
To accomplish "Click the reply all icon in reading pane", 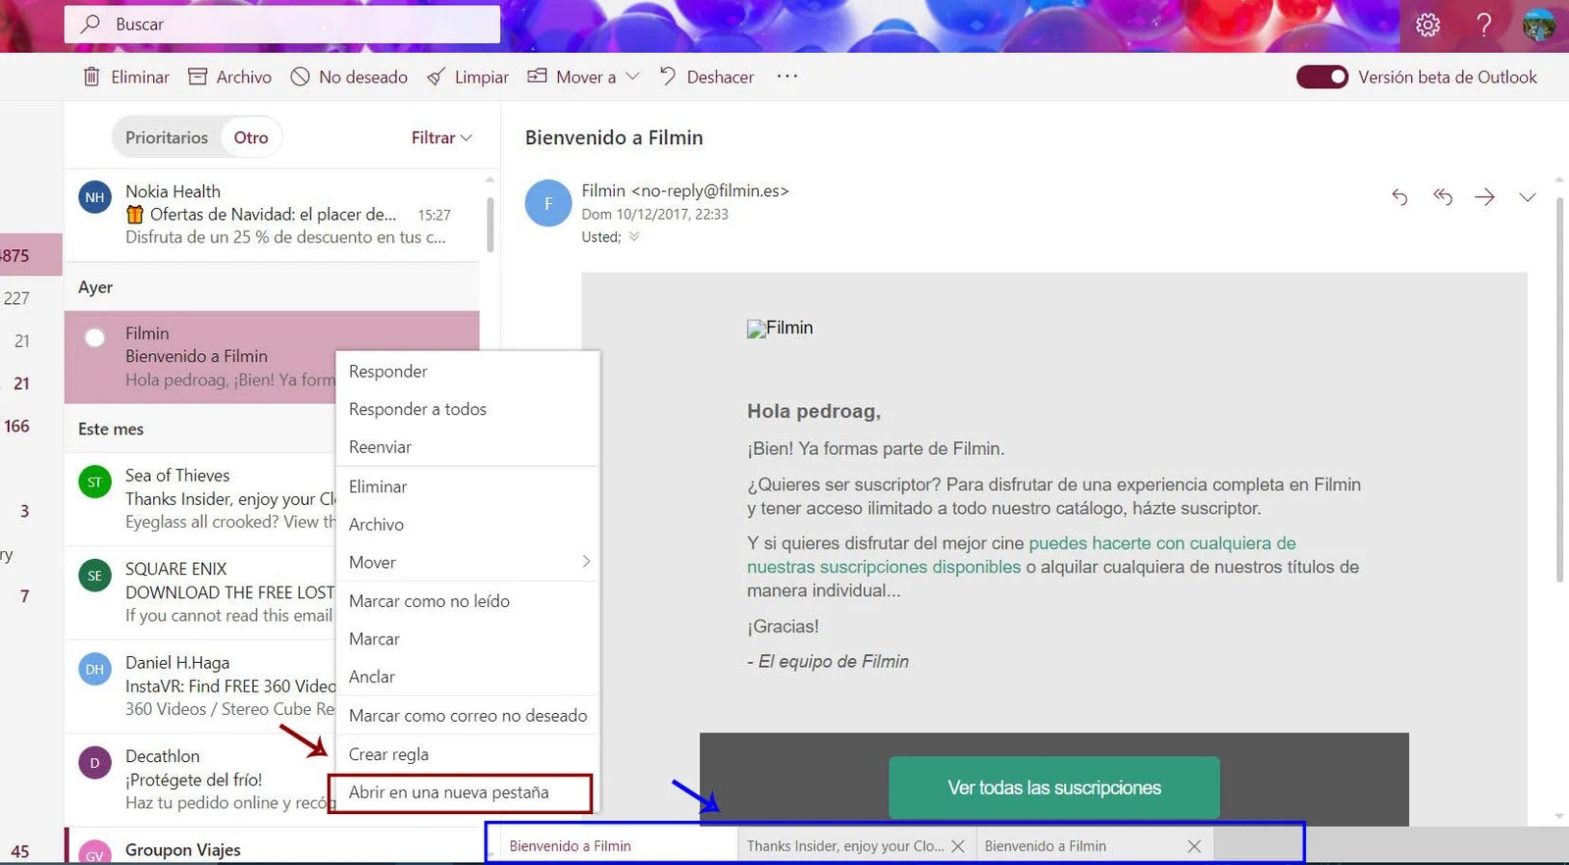I will point(1442,197).
